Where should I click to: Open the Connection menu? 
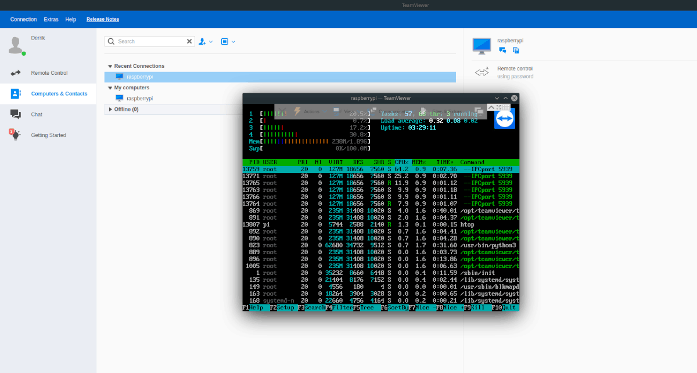23,19
